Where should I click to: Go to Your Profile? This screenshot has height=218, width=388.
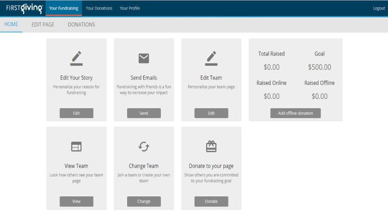tap(129, 8)
